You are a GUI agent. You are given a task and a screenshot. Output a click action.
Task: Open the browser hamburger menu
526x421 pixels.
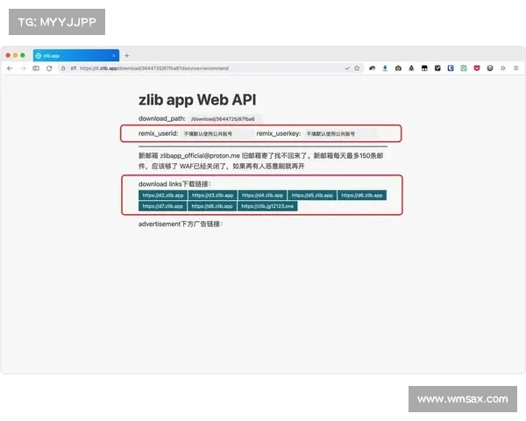click(516, 68)
